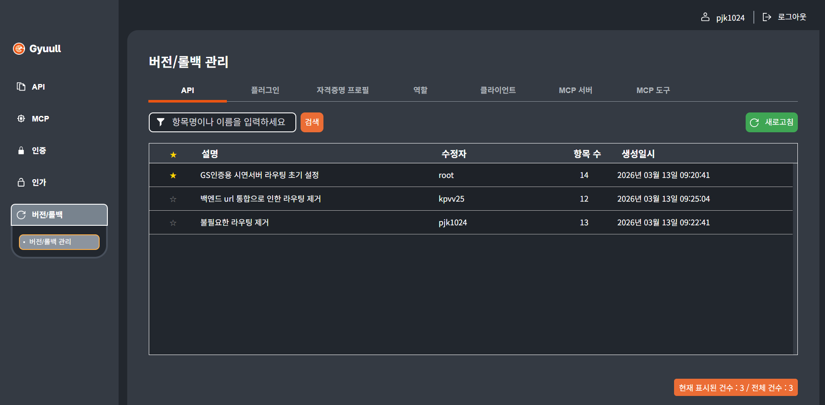Collapse the 버전/롤백 sidebar section
825x405 pixels.
click(x=59, y=215)
